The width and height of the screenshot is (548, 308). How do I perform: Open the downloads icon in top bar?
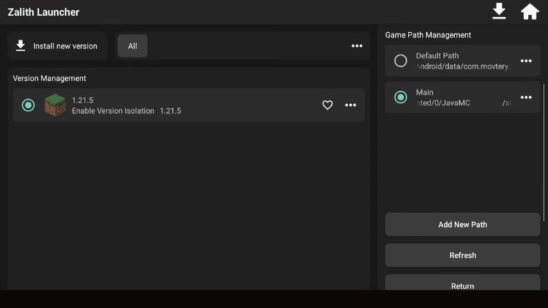(499, 11)
